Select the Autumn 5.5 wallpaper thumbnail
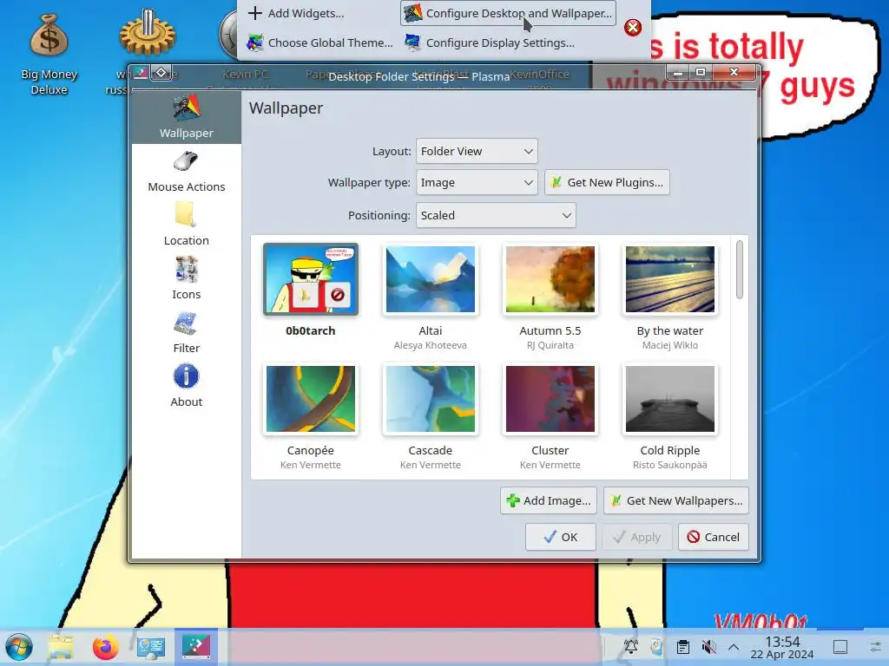 click(550, 279)
